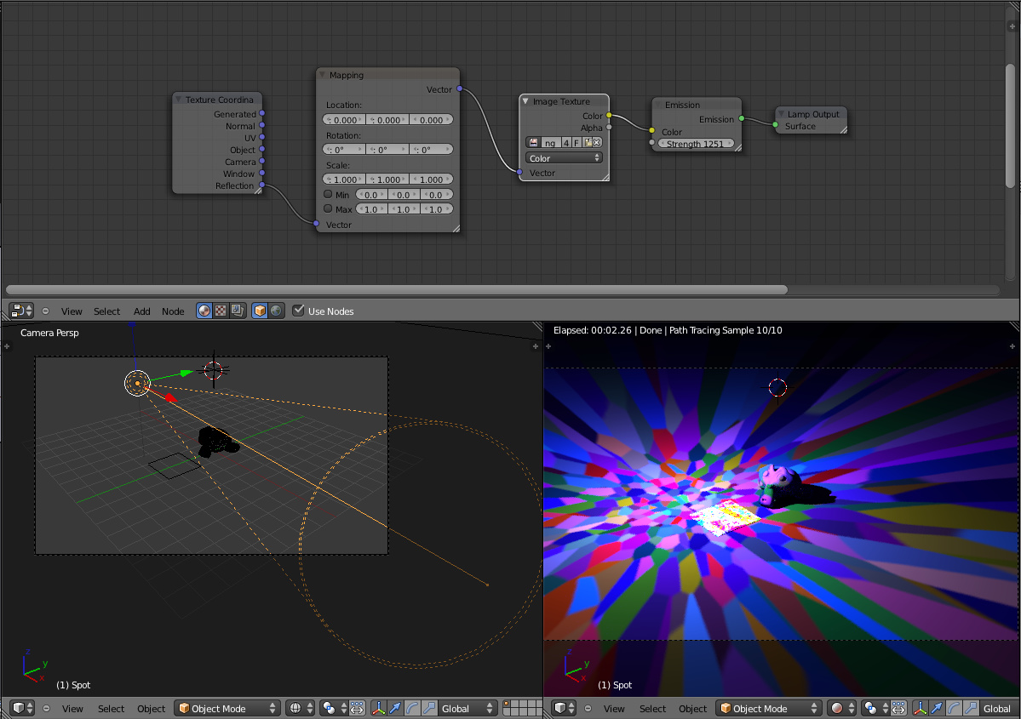Open the node editor's editor type selector
Screen dimensions: 1021x719
[21, 311]
